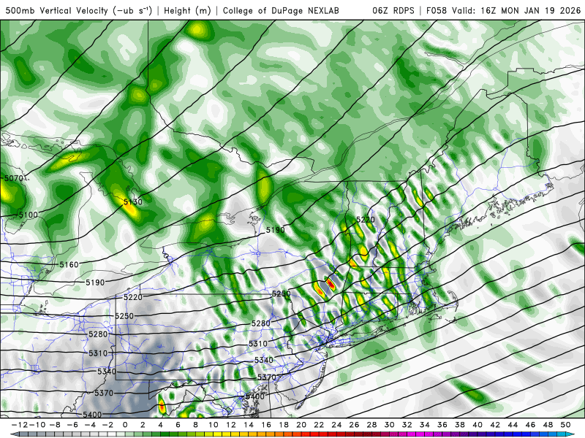The height and width of the screenshot is (438, 585).
Task: Click the '06Z RDPS' model run label
Action: (x=393, y=10)
